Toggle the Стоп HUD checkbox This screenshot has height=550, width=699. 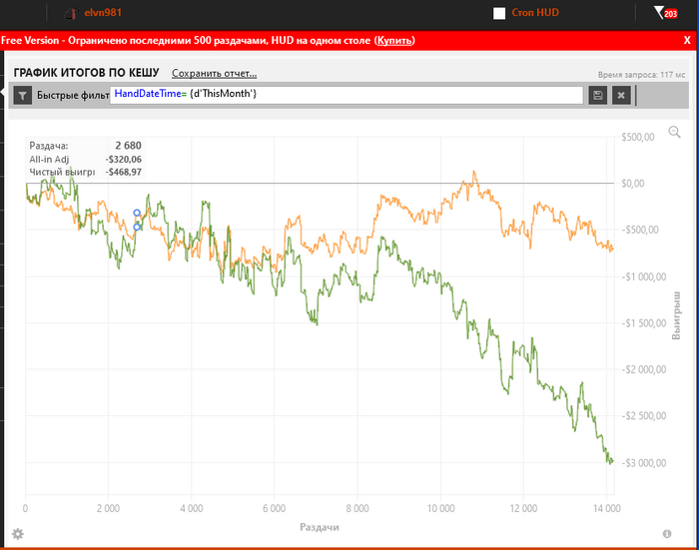(x=499, y=13)
